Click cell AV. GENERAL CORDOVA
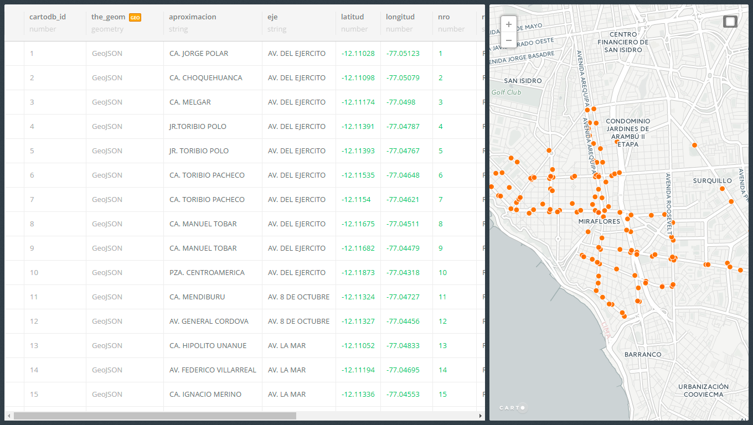 point(209,322)
